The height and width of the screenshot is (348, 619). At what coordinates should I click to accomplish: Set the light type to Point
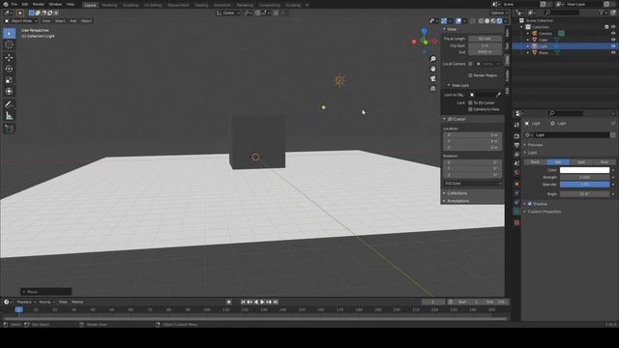pyautogui.click(x=535, y=162)
